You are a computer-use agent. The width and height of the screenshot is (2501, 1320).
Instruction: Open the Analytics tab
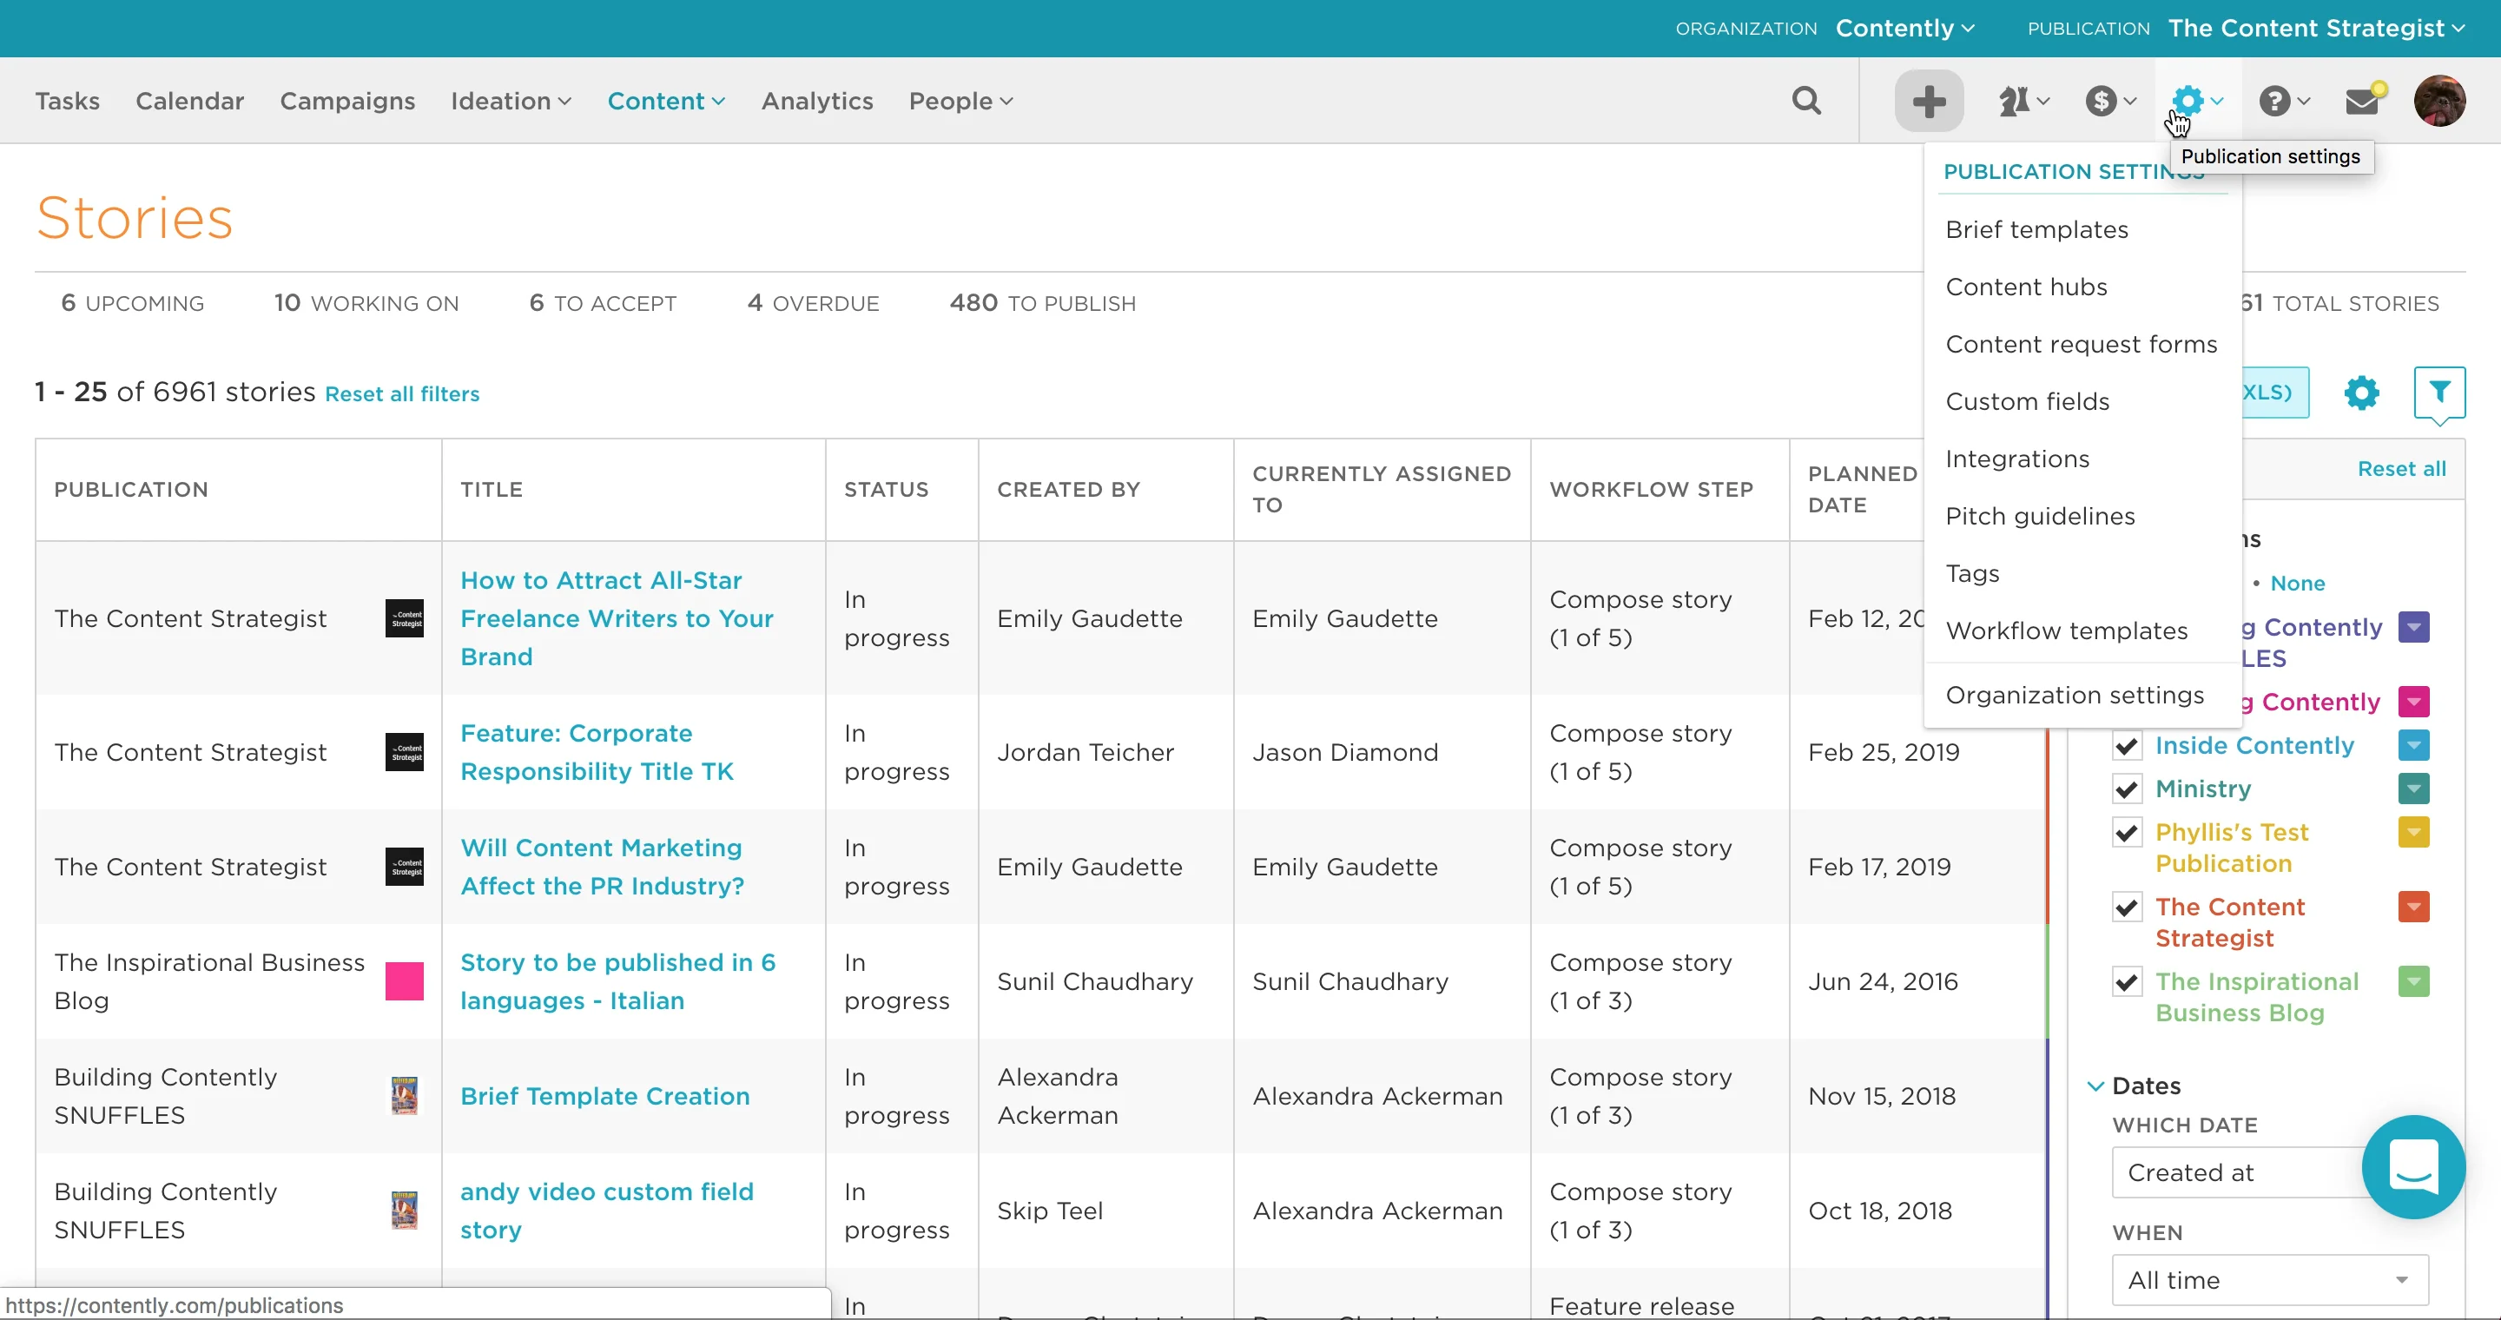tap(816, 101)
